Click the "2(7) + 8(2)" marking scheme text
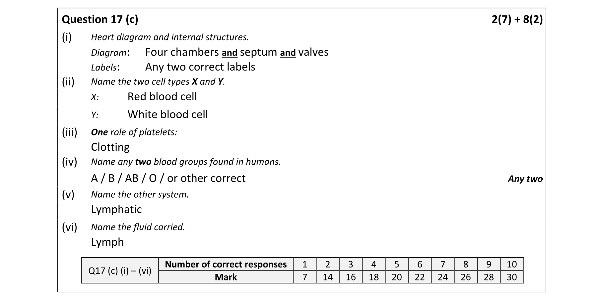This screenshot has height=297, width=603. click(x=517, y=20)
